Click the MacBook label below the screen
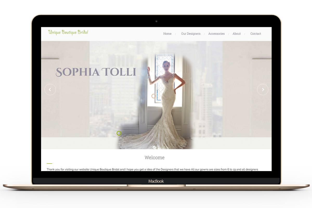This screenshot has width=312, height=208. (156, 181)
